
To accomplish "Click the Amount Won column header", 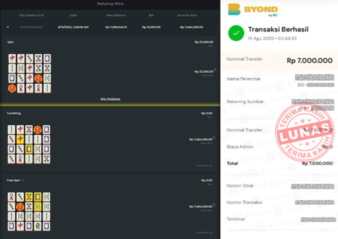I will click(187, 15).
